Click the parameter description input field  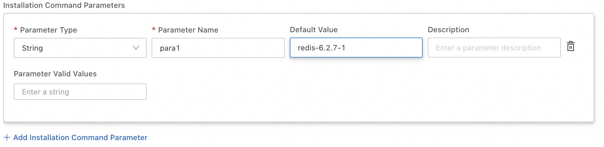(x=494, y=48)
